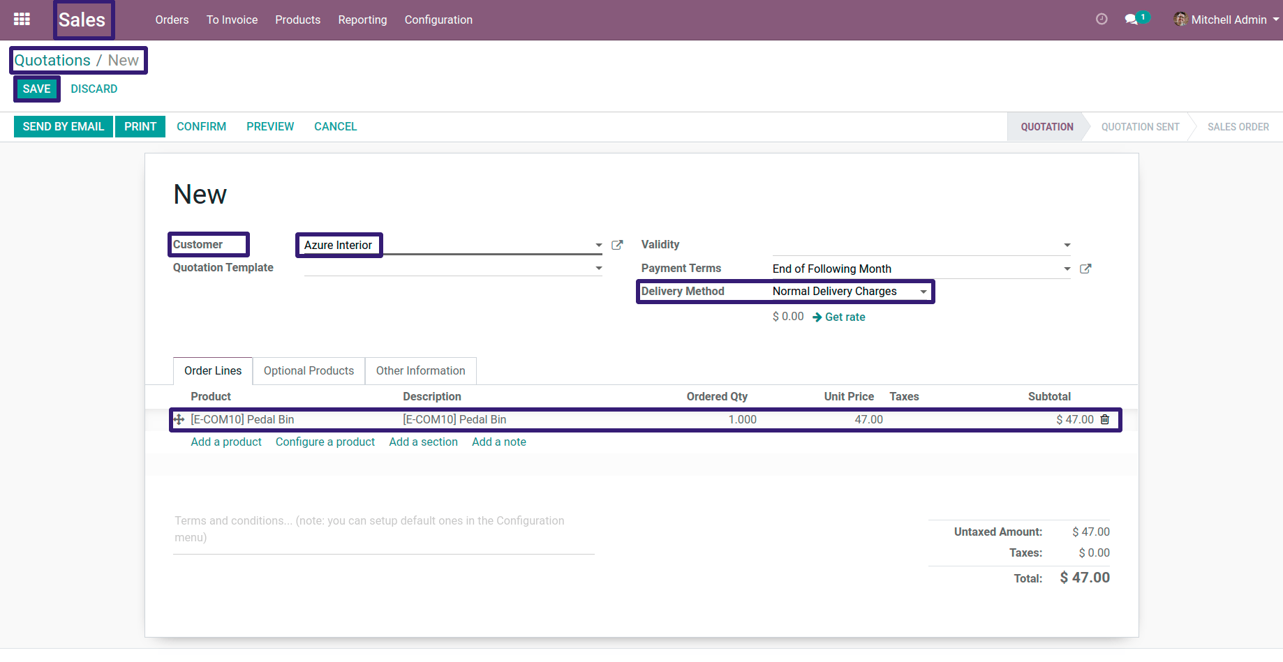Expand the Quotation Template dropdown
The height and width of the screenshot is (662, 1283).
pos(598,268)
